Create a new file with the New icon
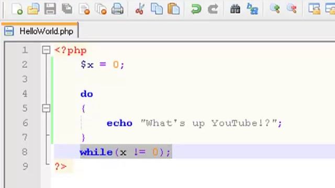The height and width of the screenshot is (188, 335). pos(17,9)
